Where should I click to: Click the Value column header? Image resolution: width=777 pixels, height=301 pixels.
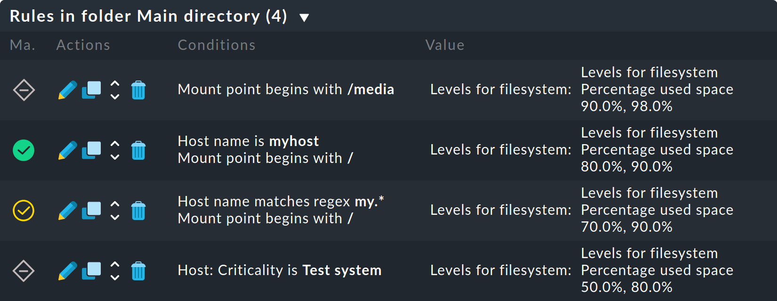click(445, 45)
